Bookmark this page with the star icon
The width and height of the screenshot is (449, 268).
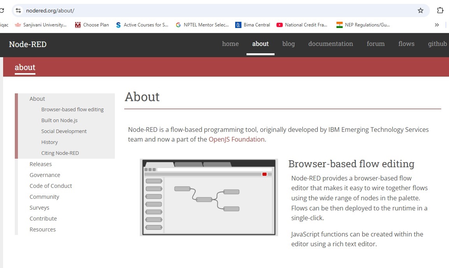tap(420, 11)
